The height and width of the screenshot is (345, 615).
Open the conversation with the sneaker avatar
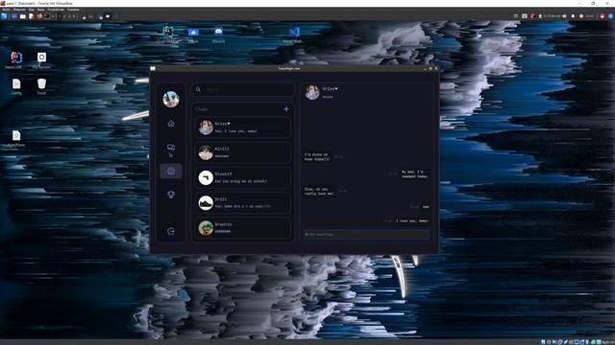point(243,202)
